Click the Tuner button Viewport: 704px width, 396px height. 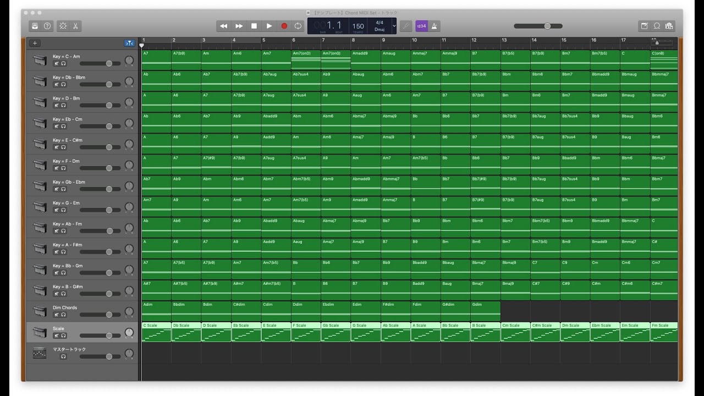click(x=406, y=26)
